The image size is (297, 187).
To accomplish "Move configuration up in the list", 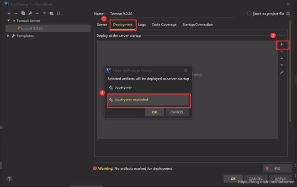I will [37, 13].
